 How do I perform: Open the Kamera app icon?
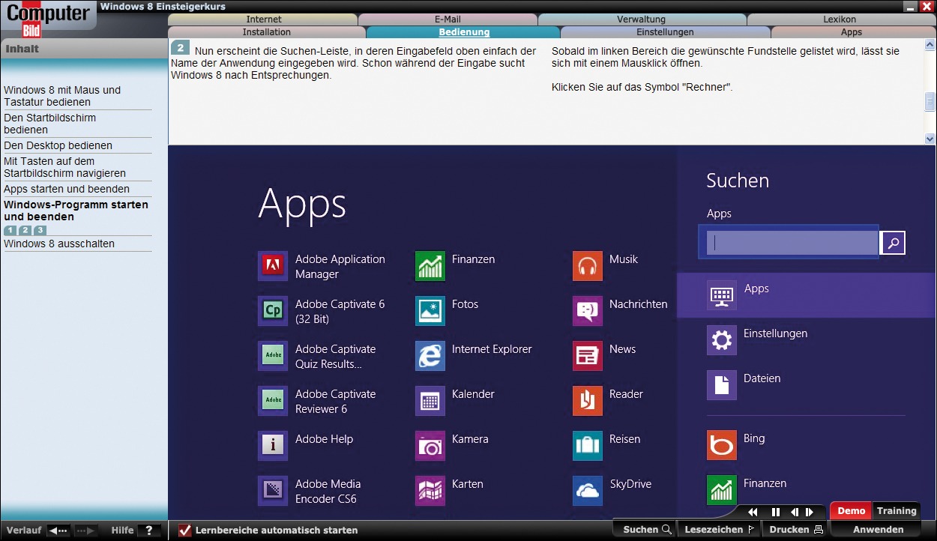coord(430,446)
